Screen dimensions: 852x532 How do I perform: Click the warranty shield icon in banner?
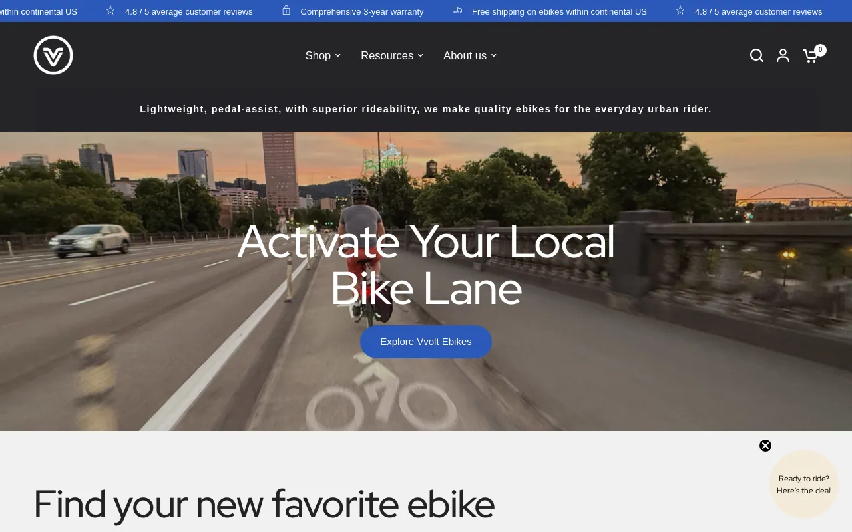[286, 11]
